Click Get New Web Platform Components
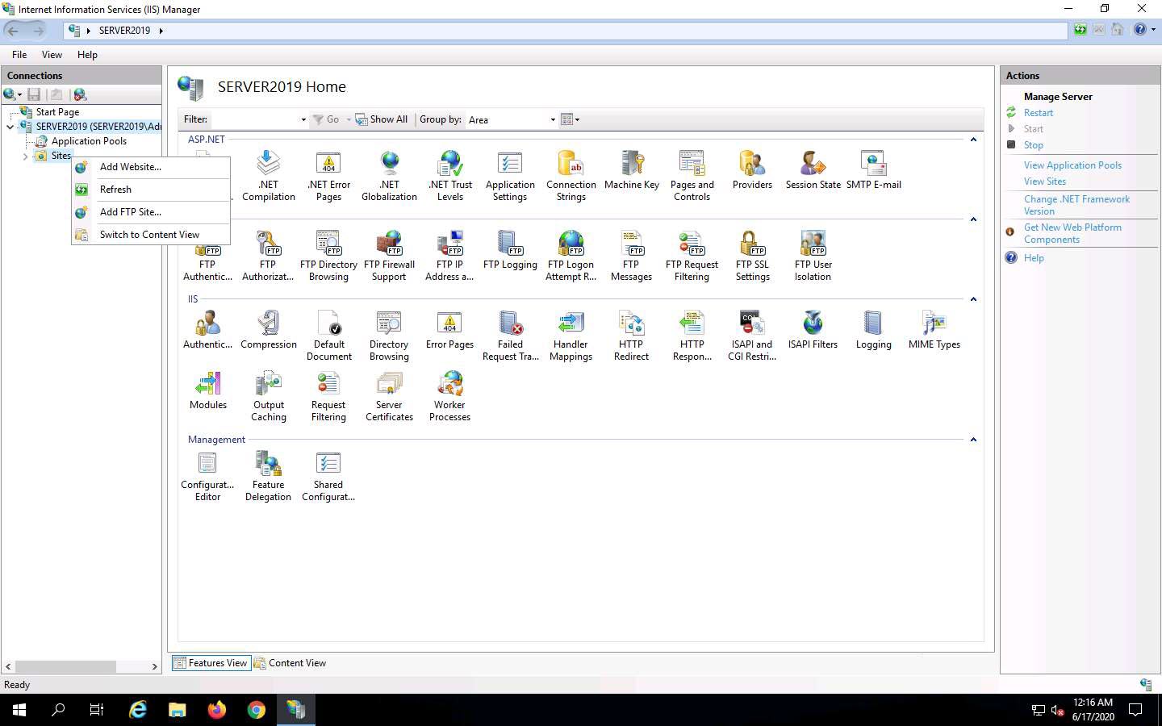Viewport: 1162px width, 726px height. click(1072, 233)
